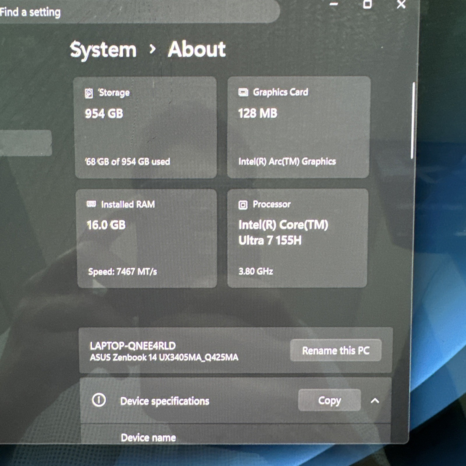Close the Settings window

tap(401, 4)
